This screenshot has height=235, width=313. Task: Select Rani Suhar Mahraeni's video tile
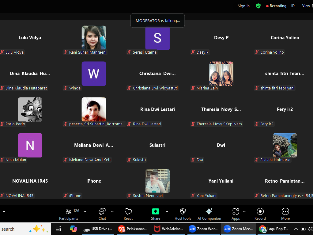(94, 38)
